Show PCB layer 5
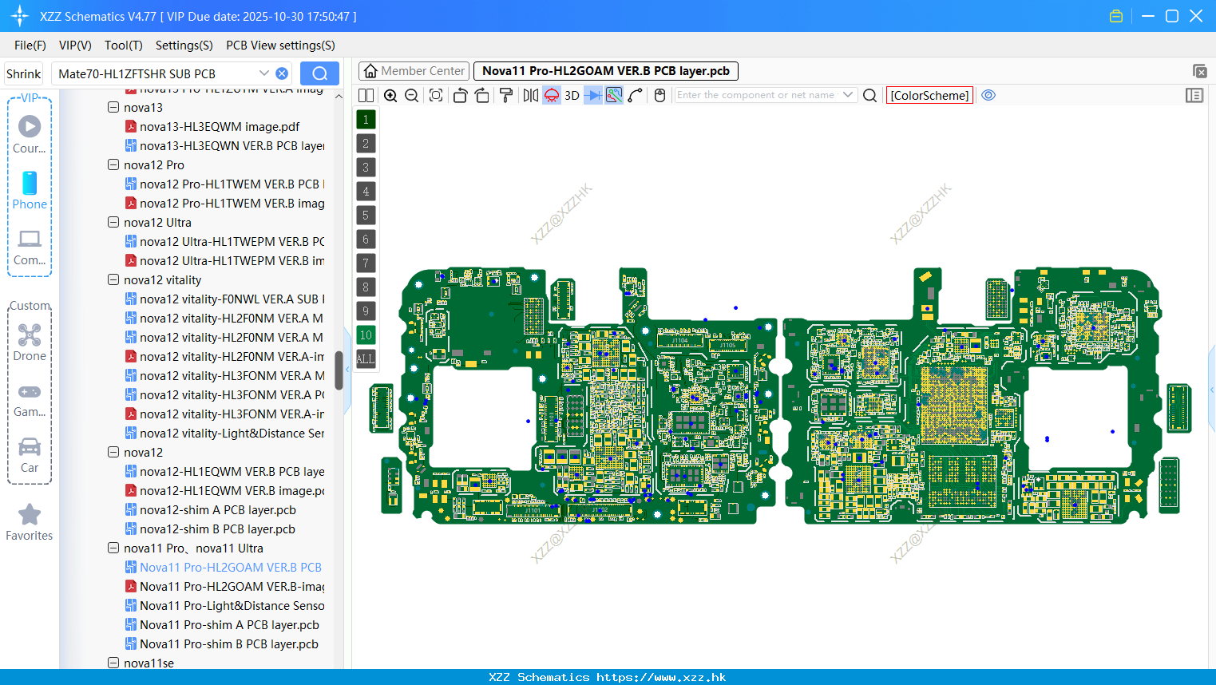 pos(366,216)
